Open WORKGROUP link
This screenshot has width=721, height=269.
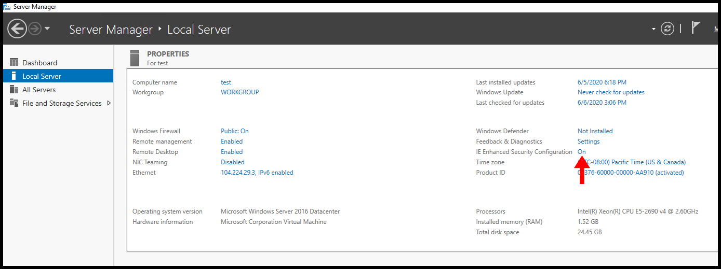tap(239, 92)
